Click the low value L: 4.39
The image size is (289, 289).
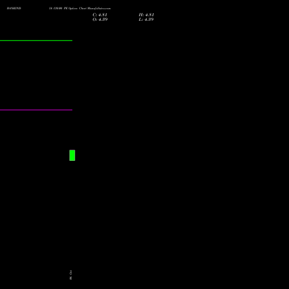(x=146, y=20)
